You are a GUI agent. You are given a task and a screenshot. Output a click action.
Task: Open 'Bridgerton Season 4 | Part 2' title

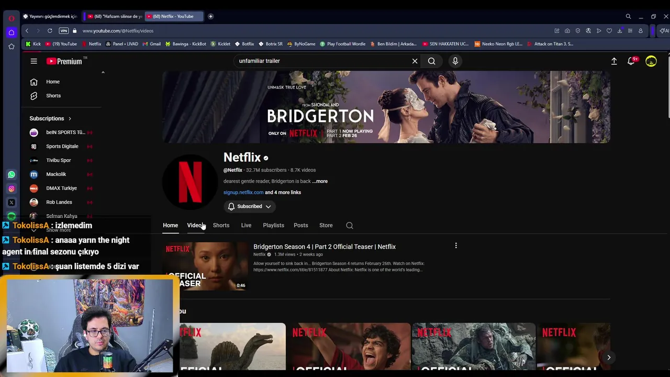tap(325, 247)
